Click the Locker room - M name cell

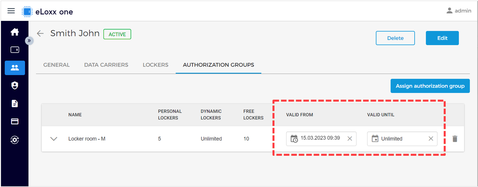click(87, 139)
